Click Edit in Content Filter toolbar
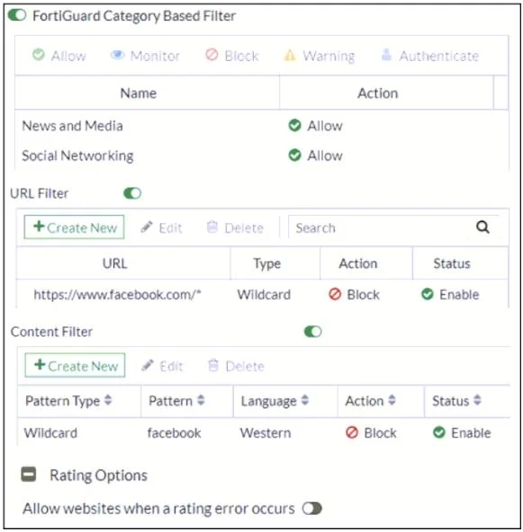This screenshot has width=523, height=532. [x=162, y=366]
